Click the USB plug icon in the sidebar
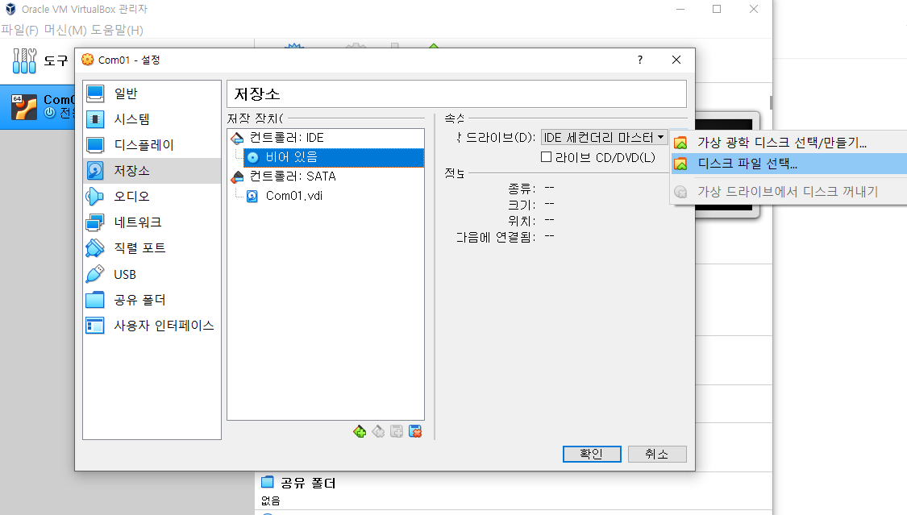This screenshot has height=515, width=907. [x=95, y=274]
